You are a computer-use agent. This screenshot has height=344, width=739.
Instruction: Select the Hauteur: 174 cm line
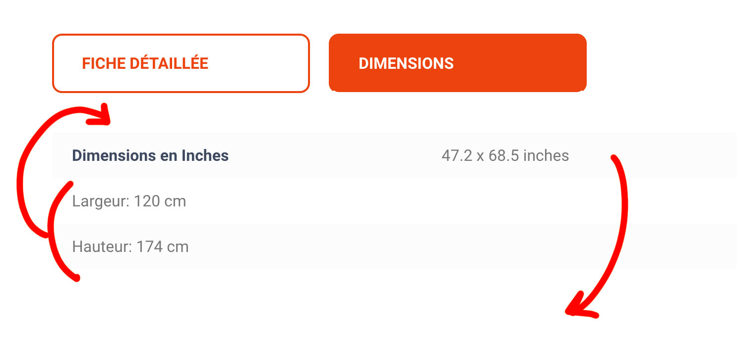[130, 246]
